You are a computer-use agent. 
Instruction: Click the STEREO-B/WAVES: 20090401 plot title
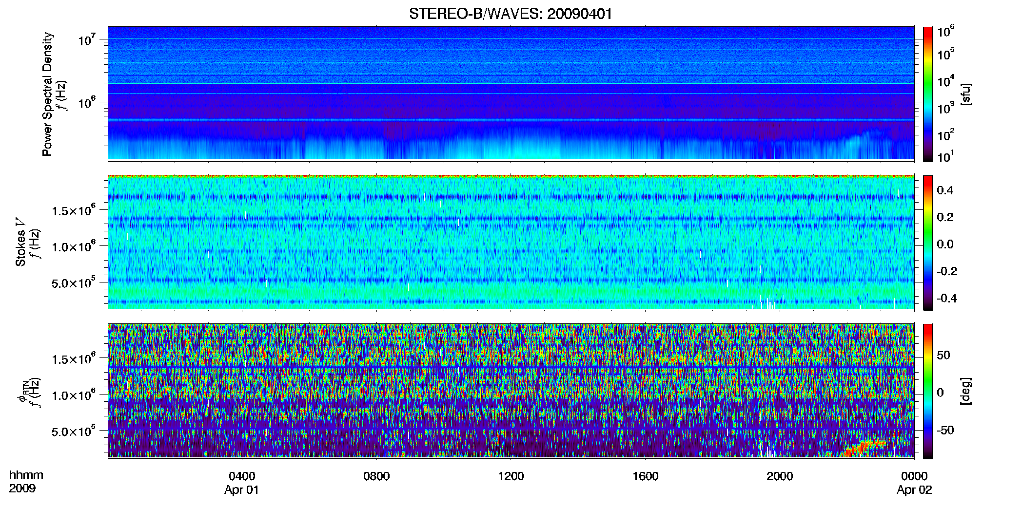pos(511,14)
